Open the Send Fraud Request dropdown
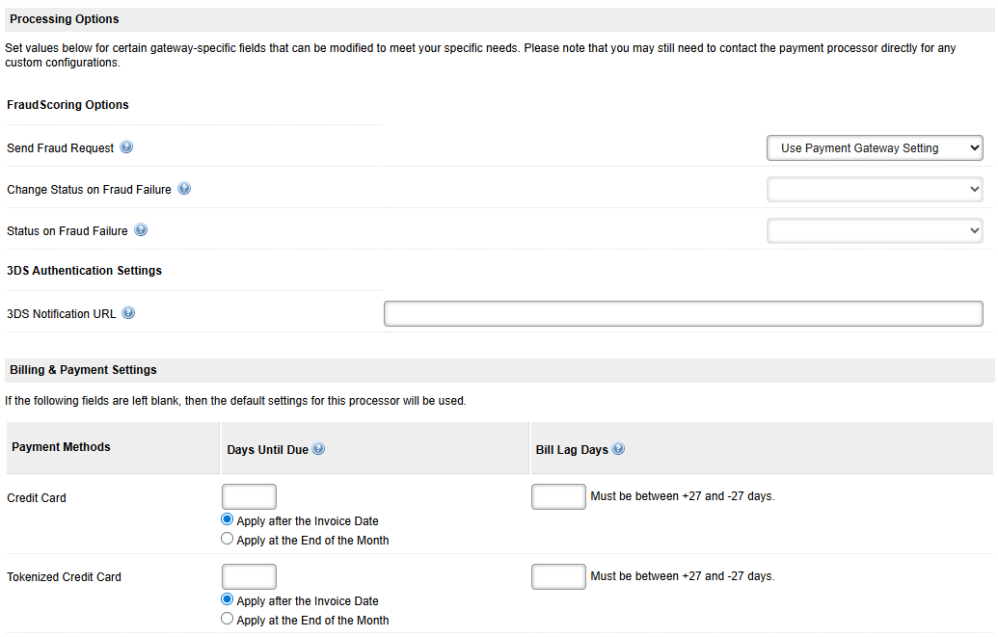The height and width of the screenshot is (637, 998). 874,147
